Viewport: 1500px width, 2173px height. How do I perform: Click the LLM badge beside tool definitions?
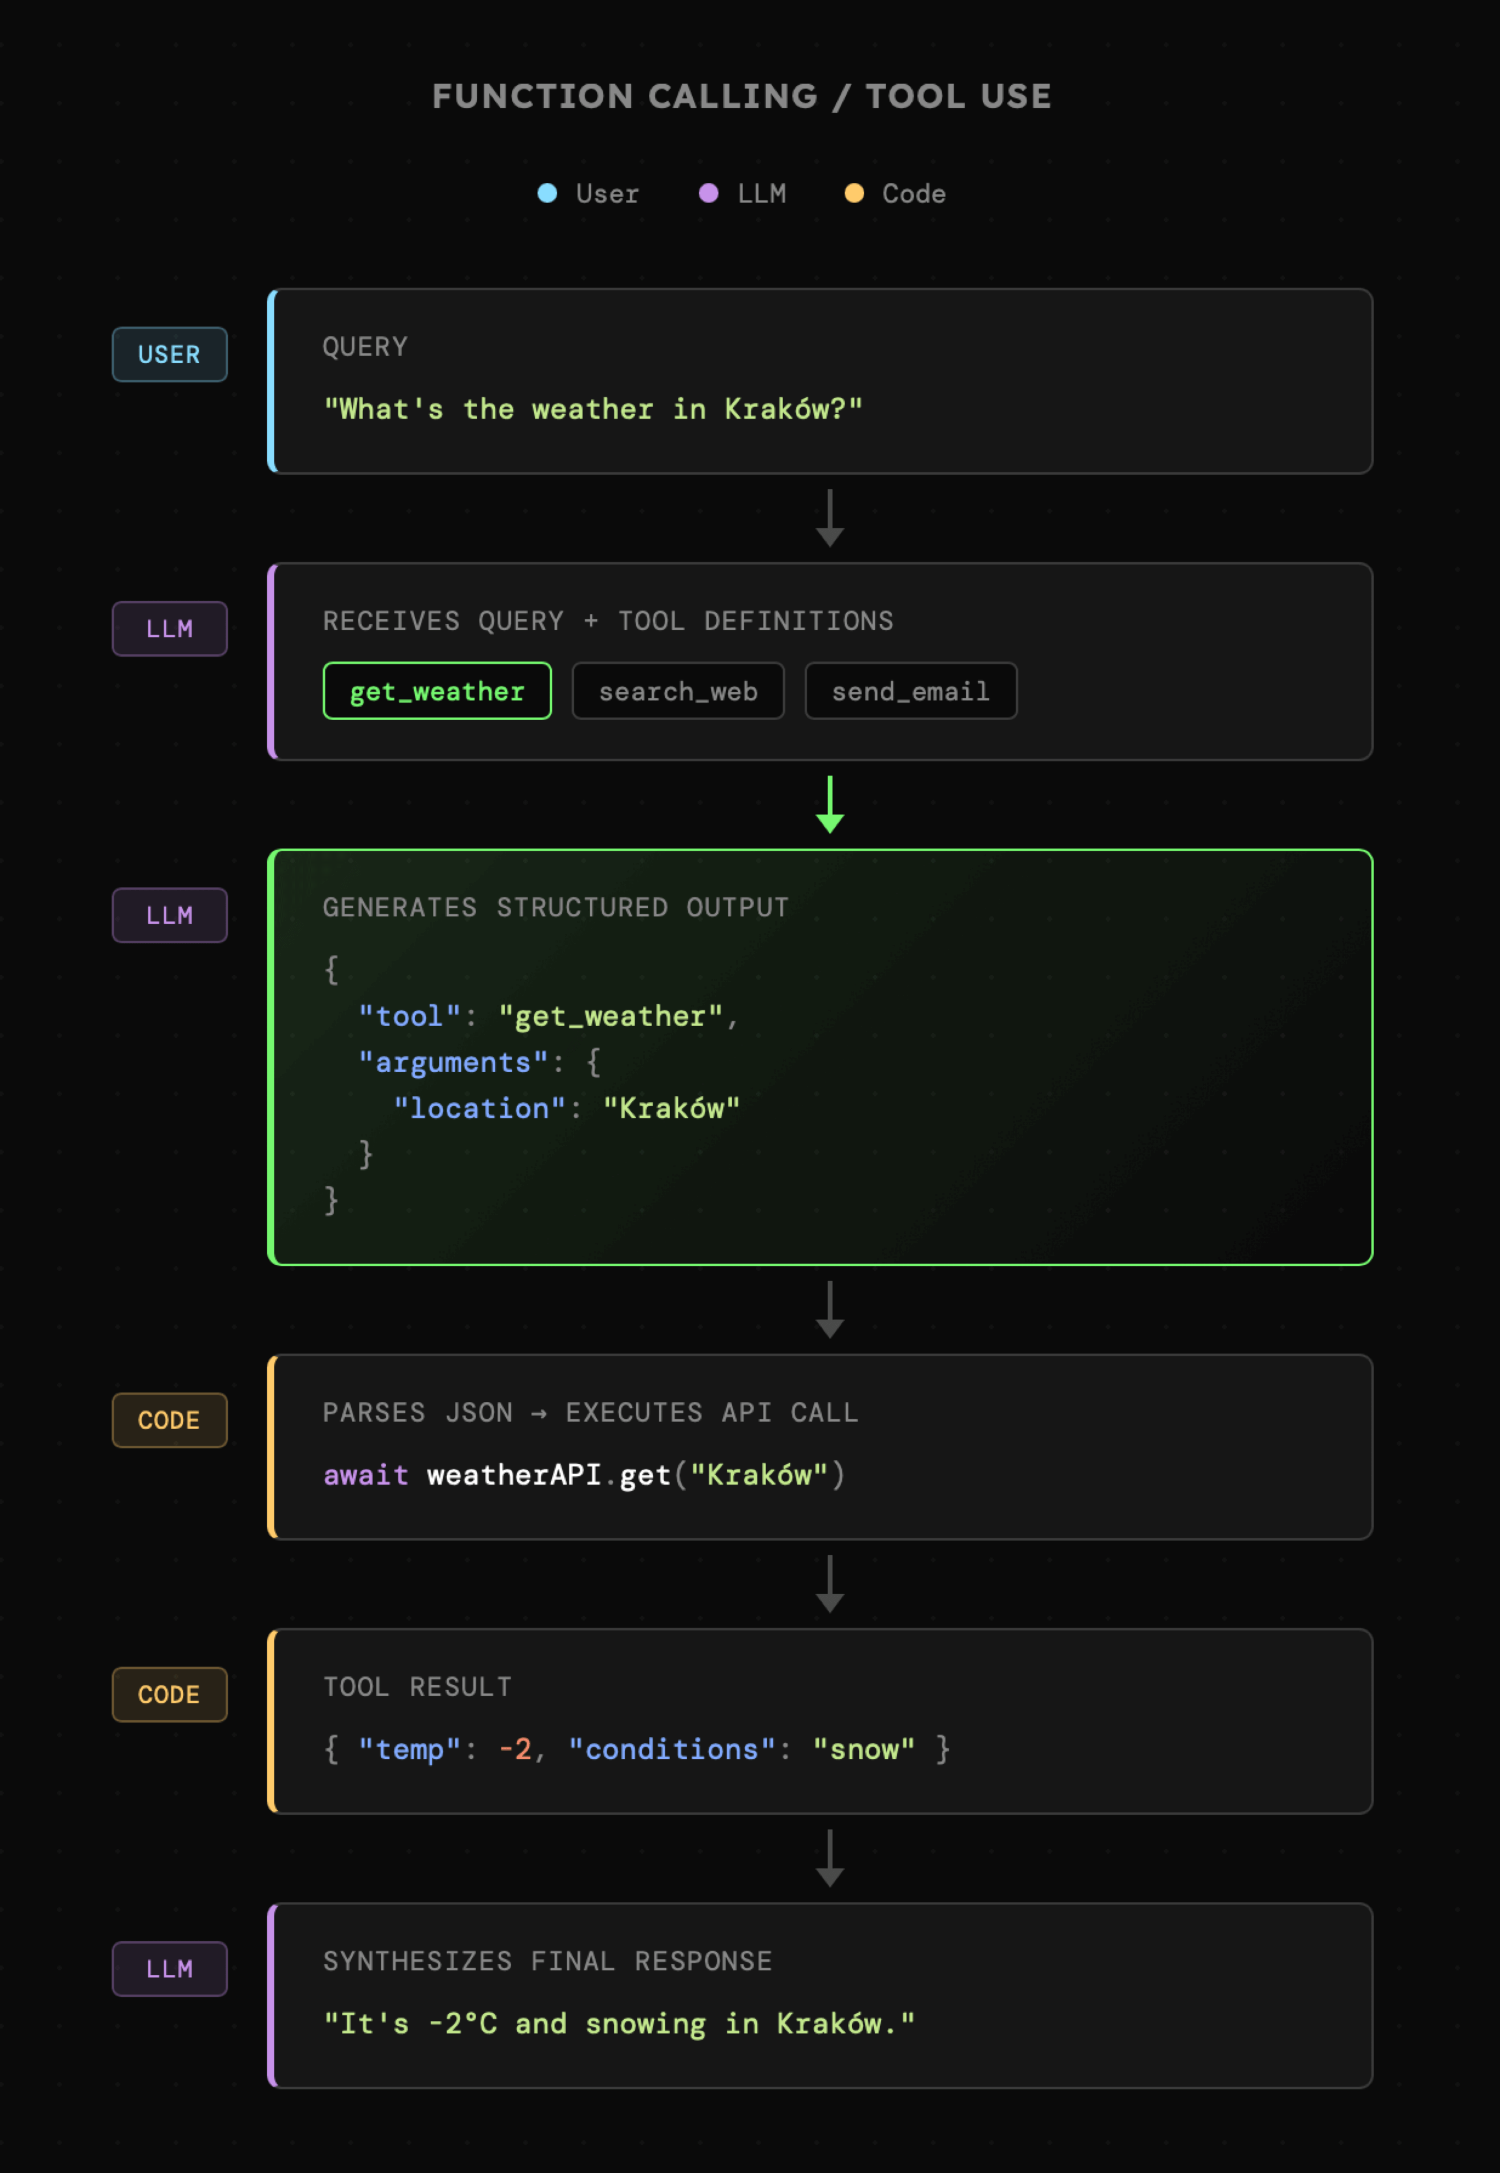tap(169, 629)
